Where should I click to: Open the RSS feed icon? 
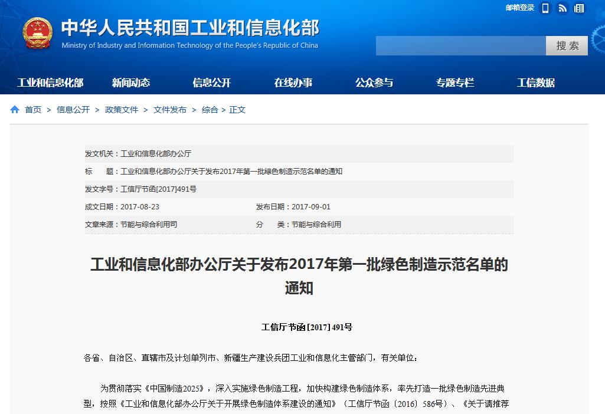[x=563, y=8]
